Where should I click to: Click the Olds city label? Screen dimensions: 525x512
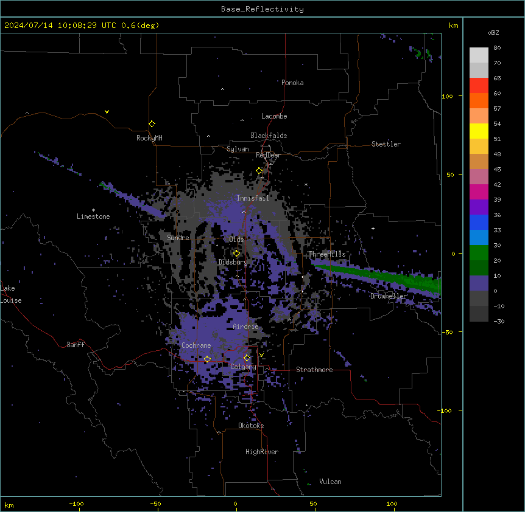pos(236,240)
